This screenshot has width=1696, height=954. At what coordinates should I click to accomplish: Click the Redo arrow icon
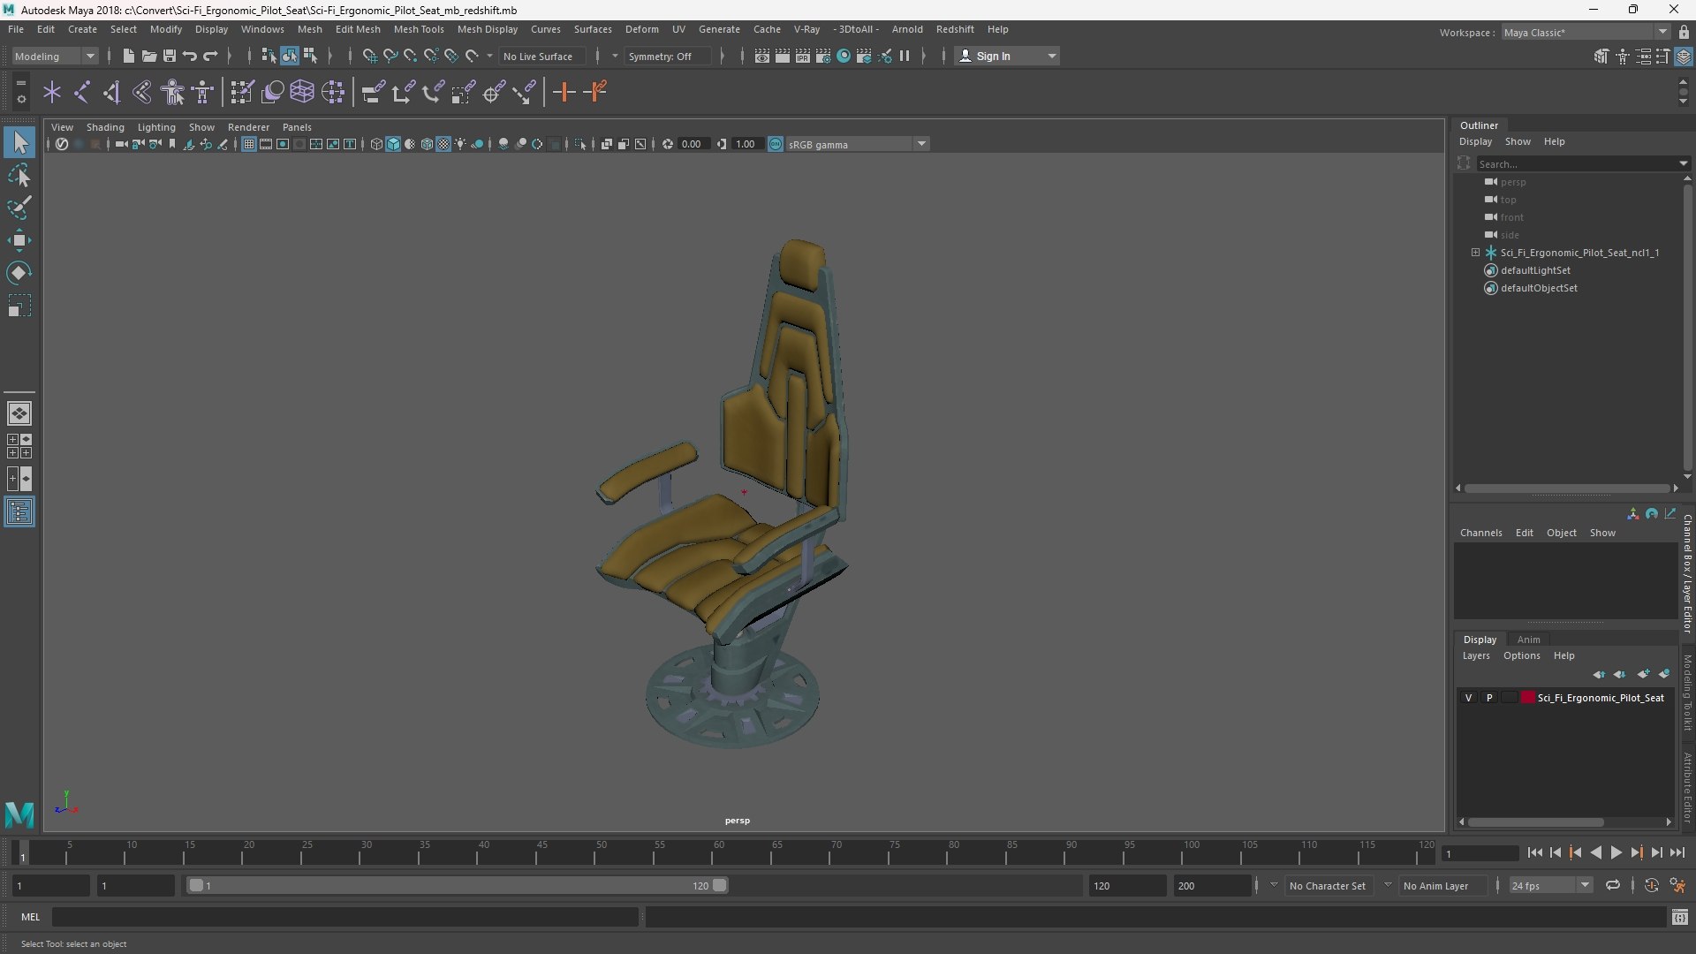pos(210,56)
